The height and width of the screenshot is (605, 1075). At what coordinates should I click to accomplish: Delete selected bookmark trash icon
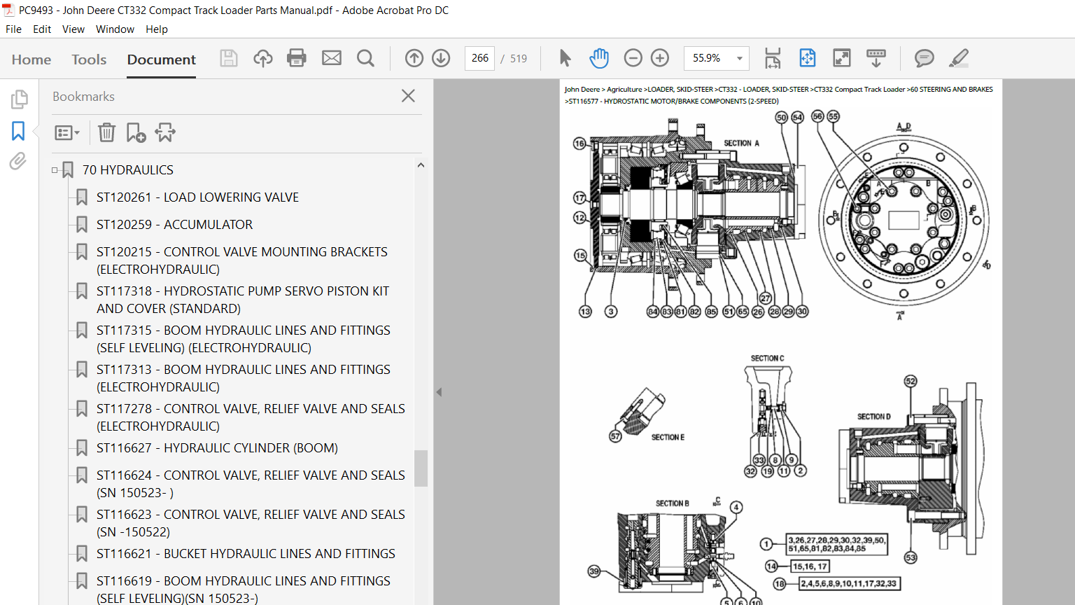(x=106, y=132)
